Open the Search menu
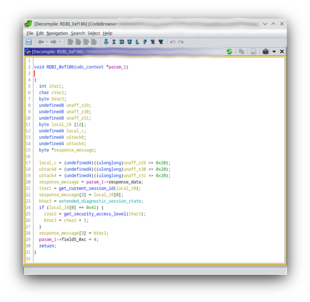This screenshot has height=302, width=310. pyautogui.click(x=78, y=33)
